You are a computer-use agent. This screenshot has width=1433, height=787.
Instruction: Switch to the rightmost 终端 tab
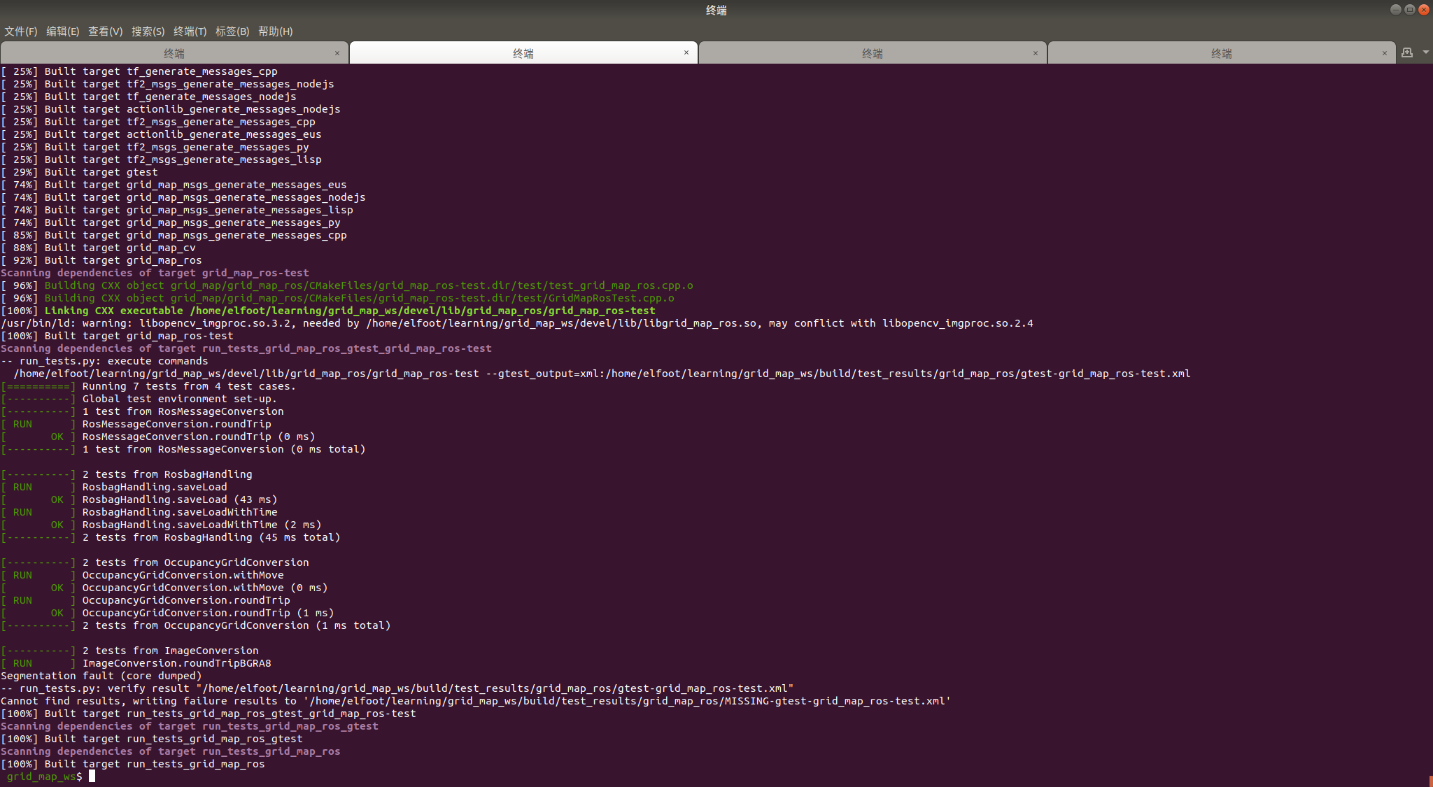(1220, 52)
